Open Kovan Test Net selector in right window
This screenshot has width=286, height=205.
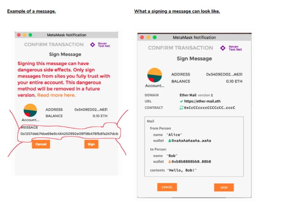[235, 48]
